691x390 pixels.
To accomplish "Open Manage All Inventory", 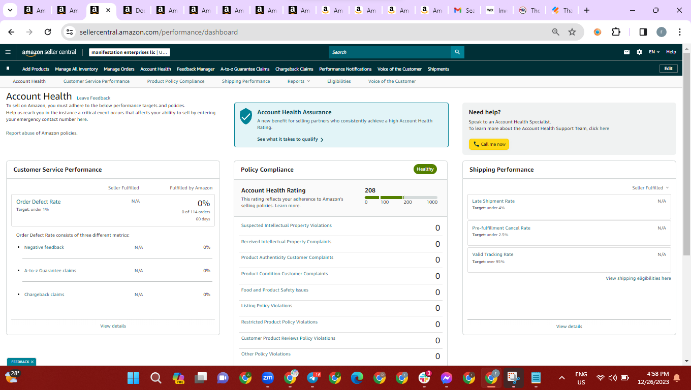I will (x=76, y=69).
